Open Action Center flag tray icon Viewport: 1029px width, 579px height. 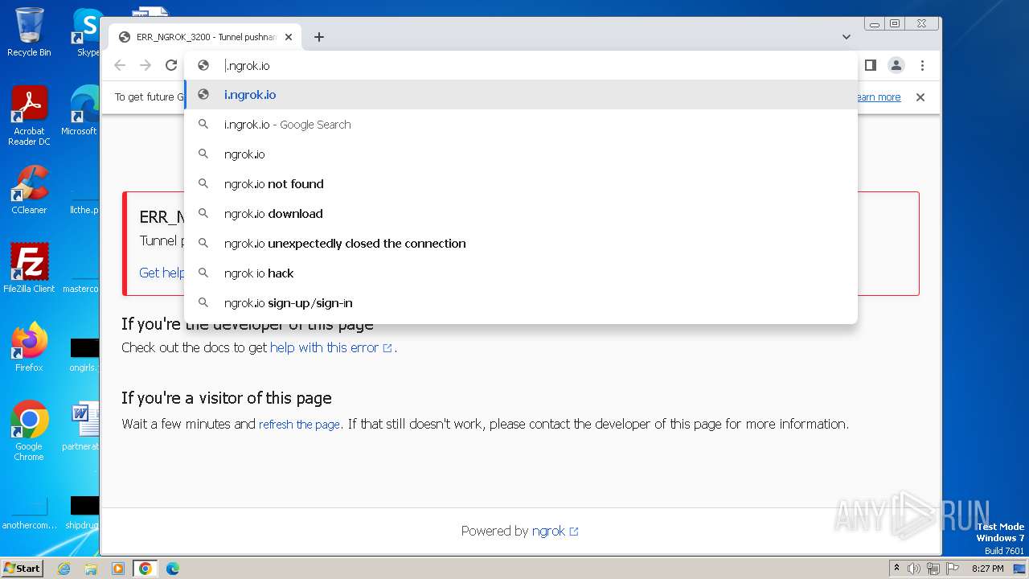click(952, 569)
